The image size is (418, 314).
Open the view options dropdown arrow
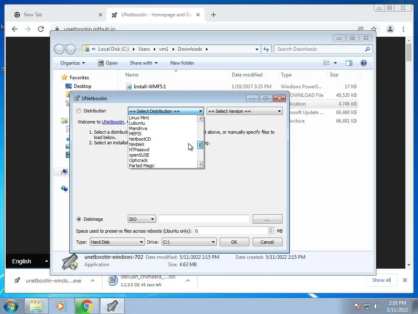(x=335, y=63)
